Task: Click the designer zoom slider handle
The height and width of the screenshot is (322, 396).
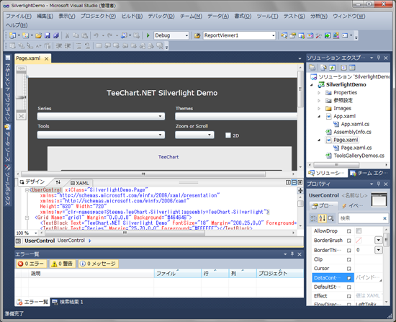Action: (21, 97)
